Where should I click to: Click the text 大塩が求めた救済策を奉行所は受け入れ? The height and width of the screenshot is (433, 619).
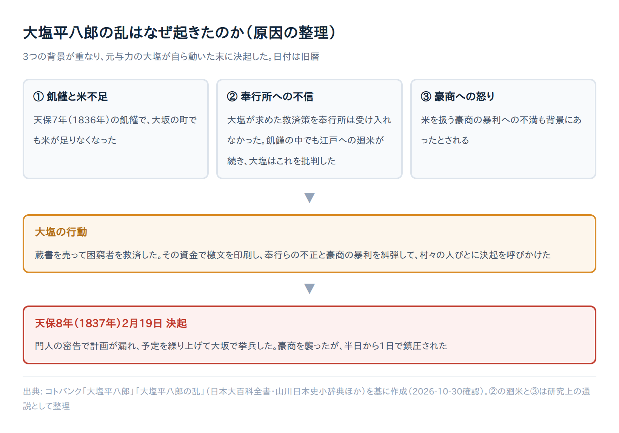[x=309, y=120]
